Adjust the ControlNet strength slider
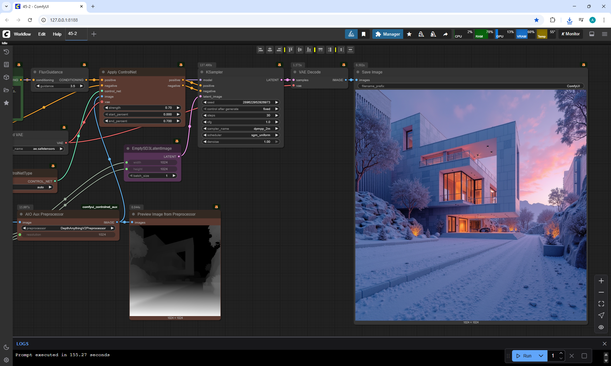This screenshot has height=366, width=611. [142, 108]
